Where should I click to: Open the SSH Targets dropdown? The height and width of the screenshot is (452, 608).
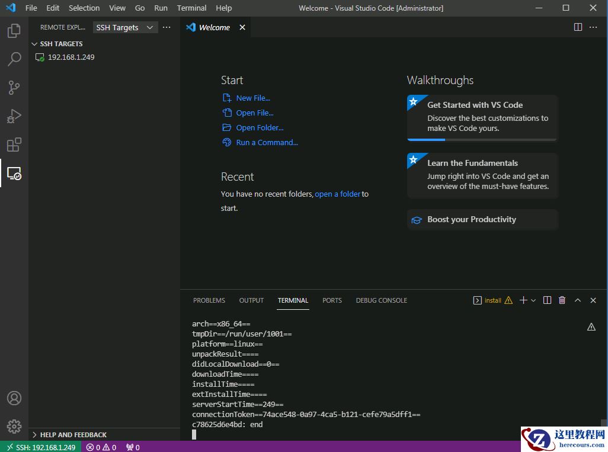coord(125,27)
